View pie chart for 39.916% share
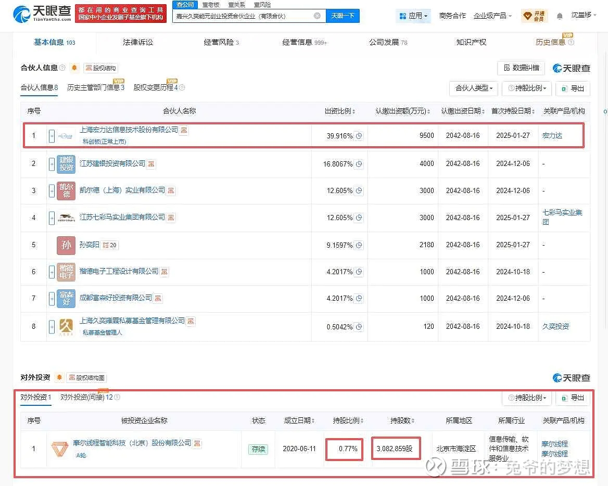Viewport: 608px width, 486px height. pos(359,136)
